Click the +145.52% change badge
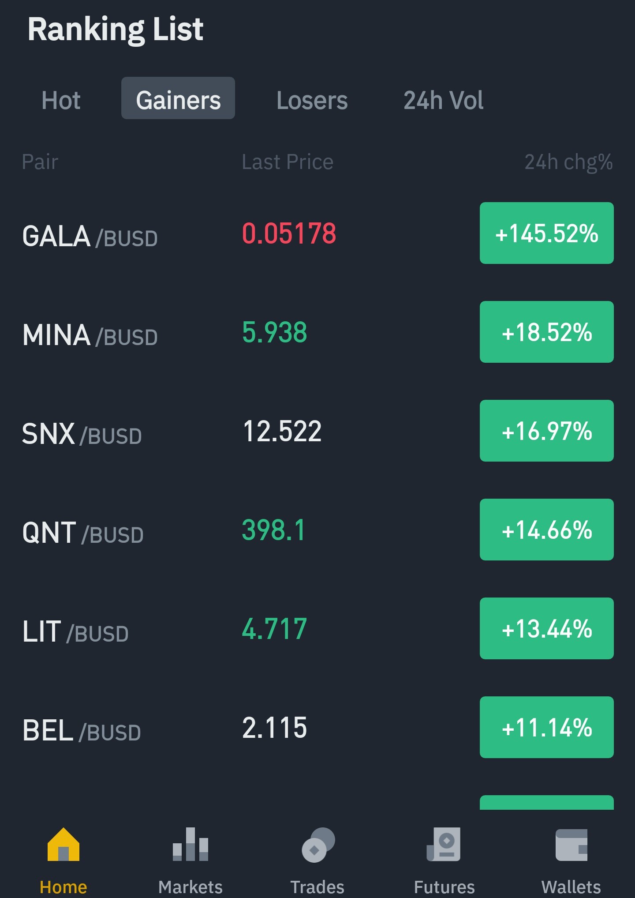The width and height of the screenshot is (635, 898). pyautogui.click(x=547, y=233)
